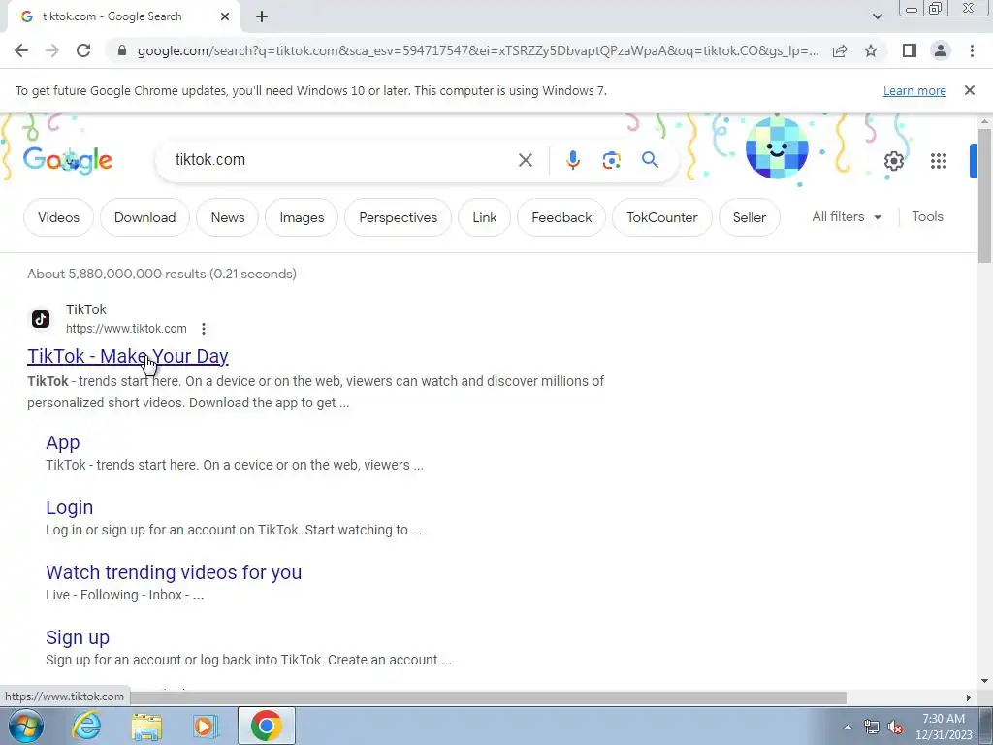Share this page icon in address bar
This screenshot has width=993, height=745.
(x=840, y=50)
